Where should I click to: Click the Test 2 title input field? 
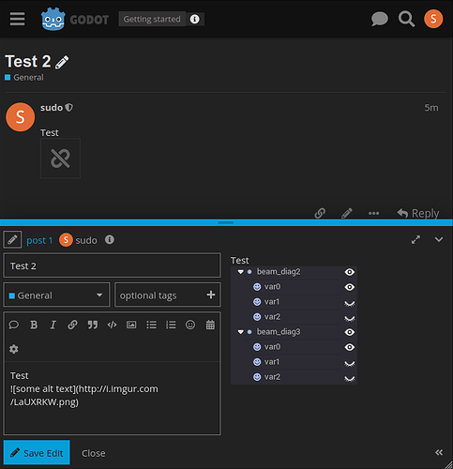pyautogui.click(x=112, y=265)
